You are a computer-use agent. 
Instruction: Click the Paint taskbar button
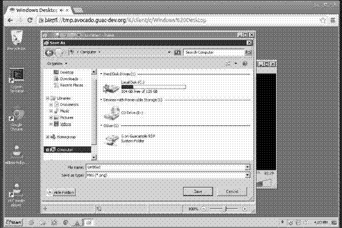click(x=88, y=222)
